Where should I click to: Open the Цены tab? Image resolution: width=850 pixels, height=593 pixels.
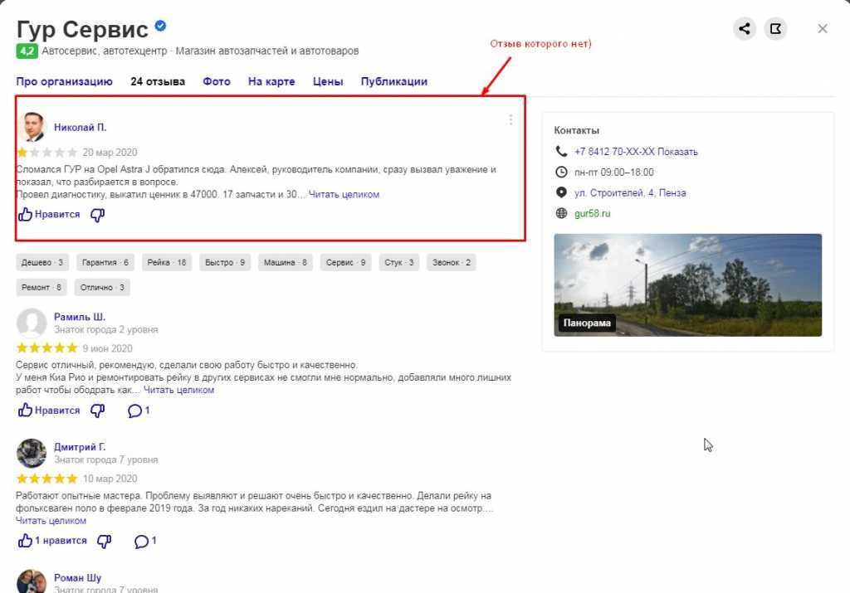click(x=327, y=81)
